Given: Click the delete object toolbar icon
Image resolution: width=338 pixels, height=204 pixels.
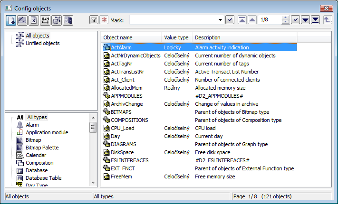Looking at the screenshot, I should 33,20.
